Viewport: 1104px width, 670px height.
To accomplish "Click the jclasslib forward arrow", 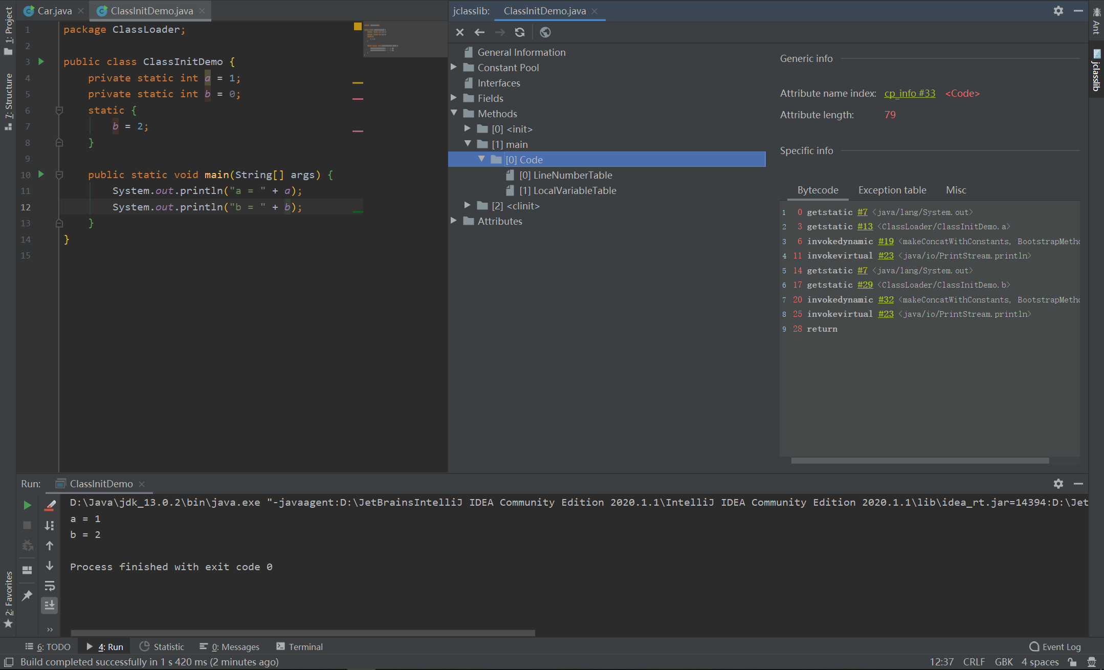I will pos(500,32).
